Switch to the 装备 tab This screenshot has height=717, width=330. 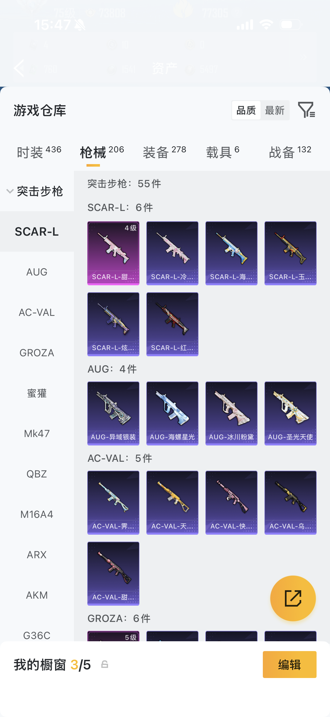pyautogui.click(x=164, y=152)
